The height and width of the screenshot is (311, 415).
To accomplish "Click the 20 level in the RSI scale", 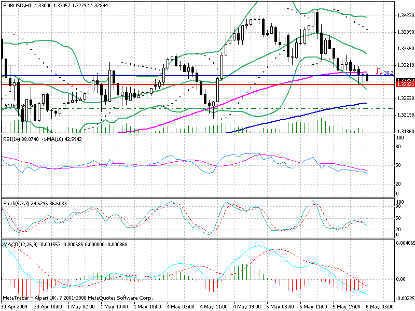I will (398, 184).
